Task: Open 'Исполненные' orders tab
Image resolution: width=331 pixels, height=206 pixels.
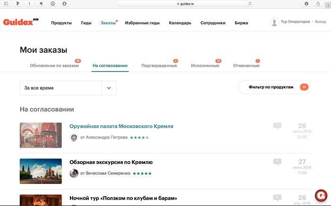Action: pos(205,66)
